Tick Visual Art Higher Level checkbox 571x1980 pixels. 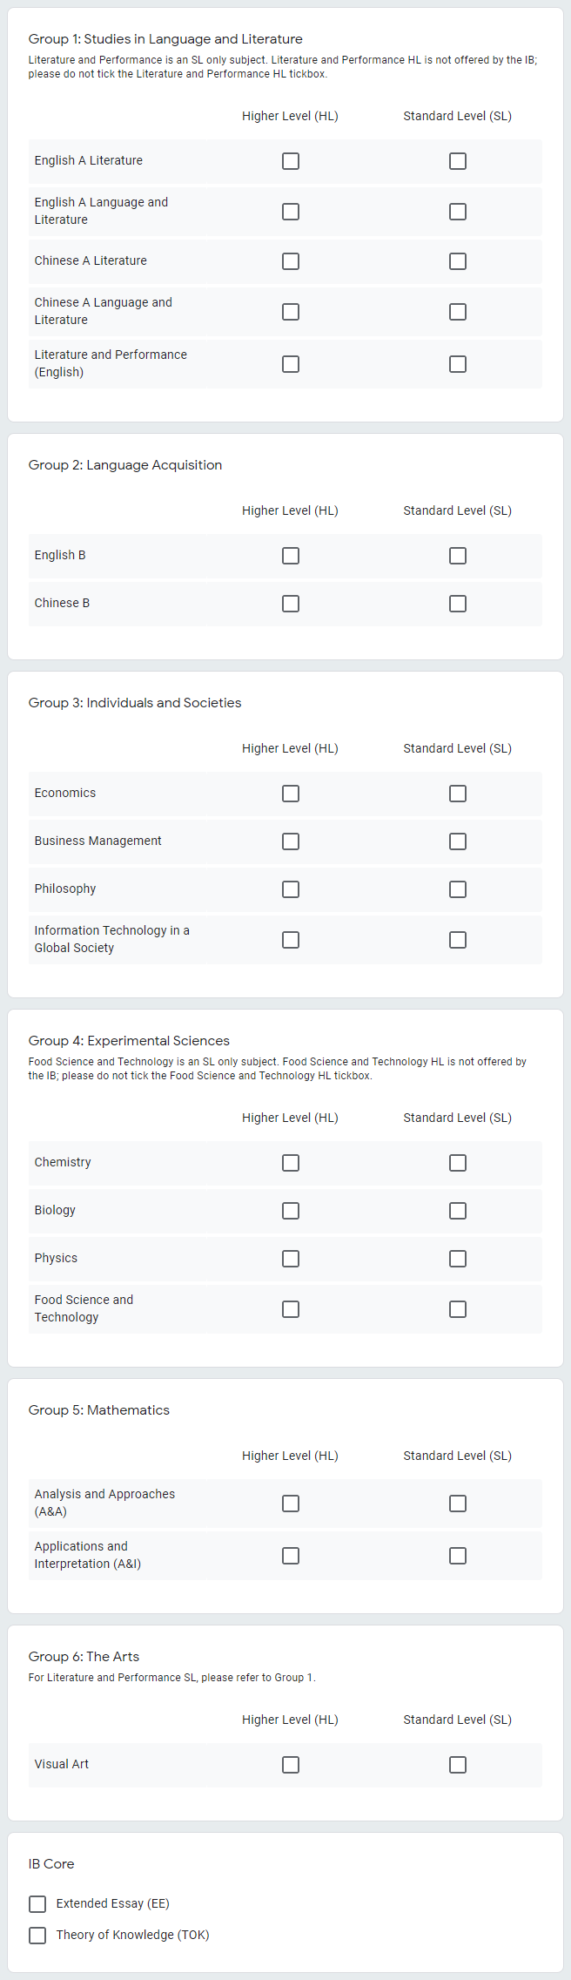pyautogui.click(x=291, y=1765)
